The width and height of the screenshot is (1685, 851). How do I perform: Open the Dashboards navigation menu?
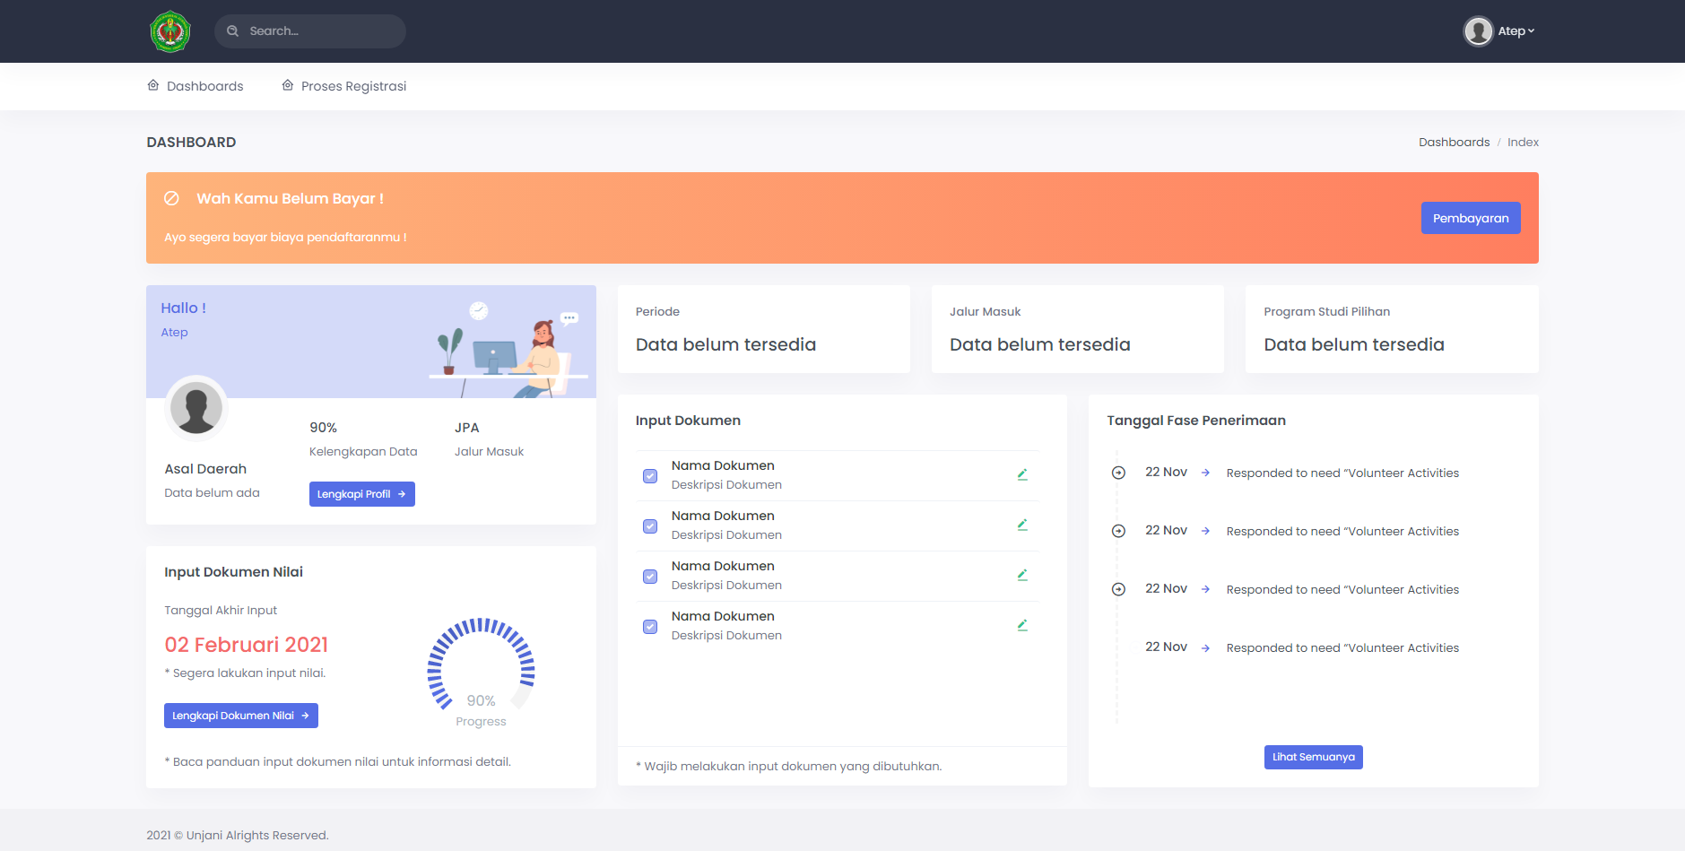pos(195,86)
